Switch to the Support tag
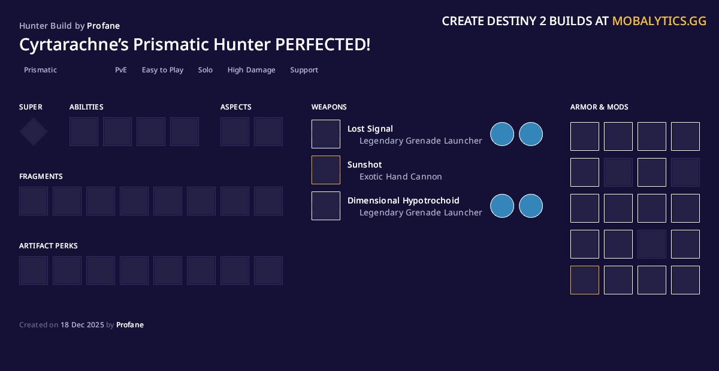719x371 pixels. (304, 70)
